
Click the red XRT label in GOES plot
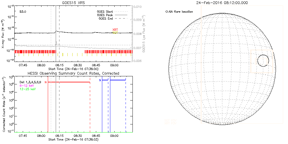(115, 30)
